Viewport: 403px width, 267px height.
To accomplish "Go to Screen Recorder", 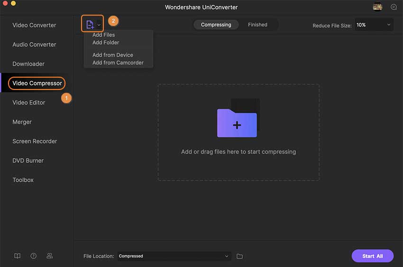I will click(35, 141).
